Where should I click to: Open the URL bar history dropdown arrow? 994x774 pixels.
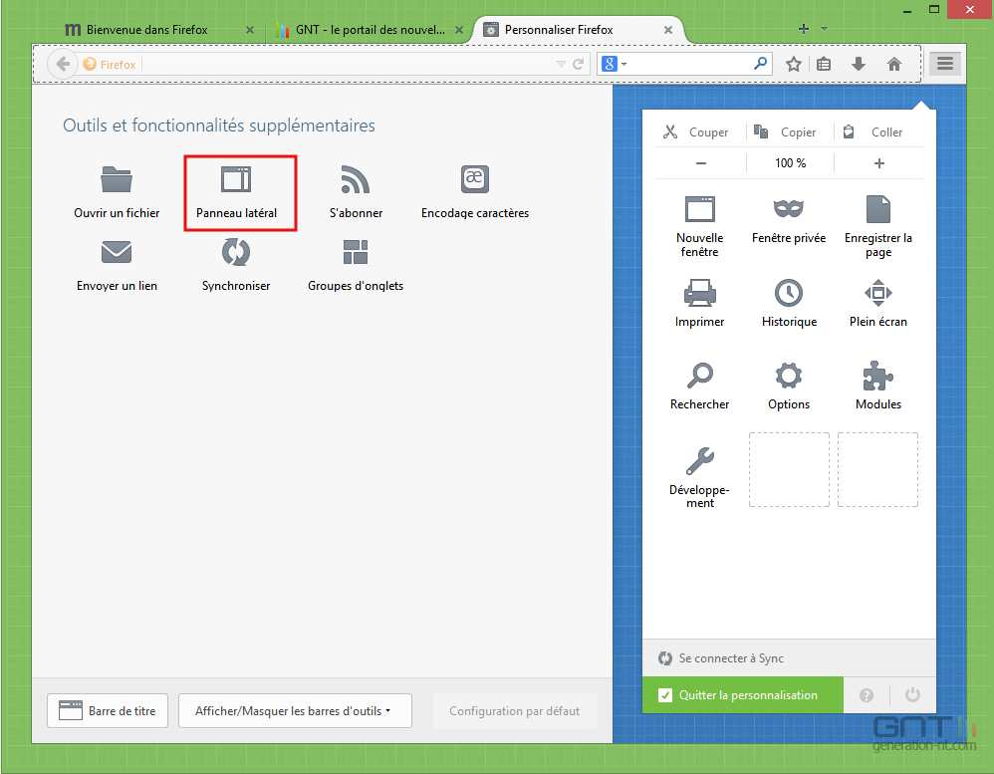click(561, 64)
